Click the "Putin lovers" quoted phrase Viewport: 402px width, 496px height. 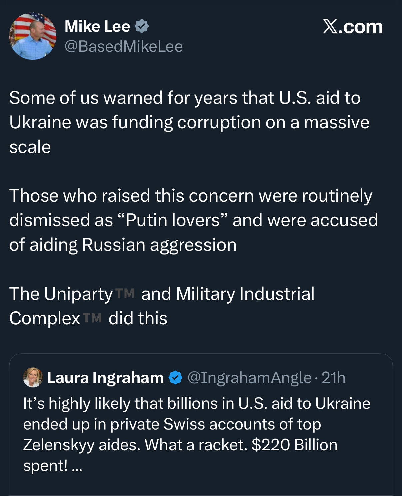click(173, 220)
